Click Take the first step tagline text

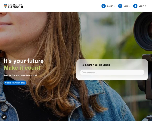[20, 75]
